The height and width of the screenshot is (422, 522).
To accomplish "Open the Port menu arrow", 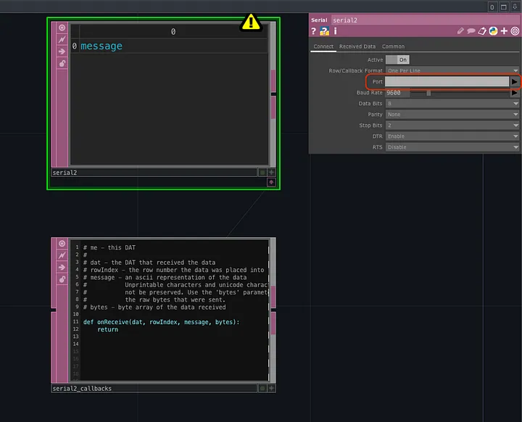I will pyautogui.click(x=515, y=82).
